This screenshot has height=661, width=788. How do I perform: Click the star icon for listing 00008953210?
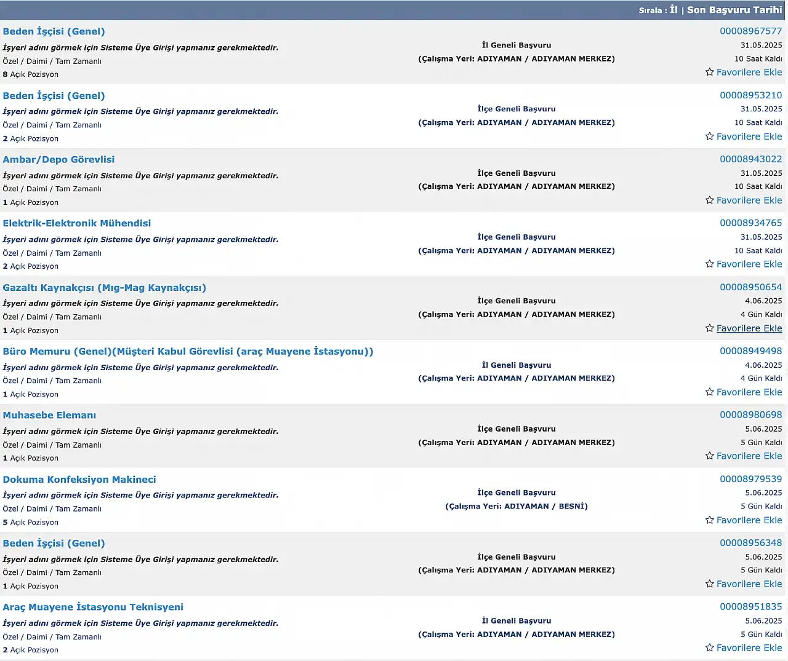[710, 137]
